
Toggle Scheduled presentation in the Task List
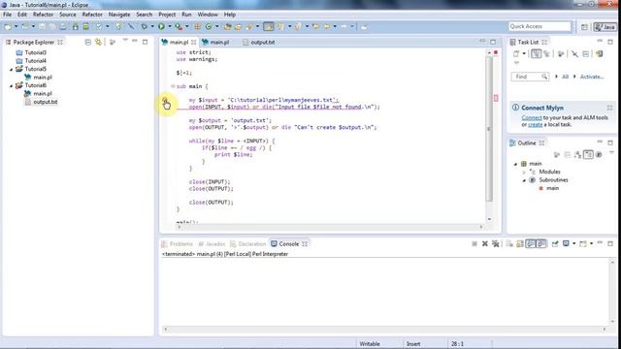(546, 54)
